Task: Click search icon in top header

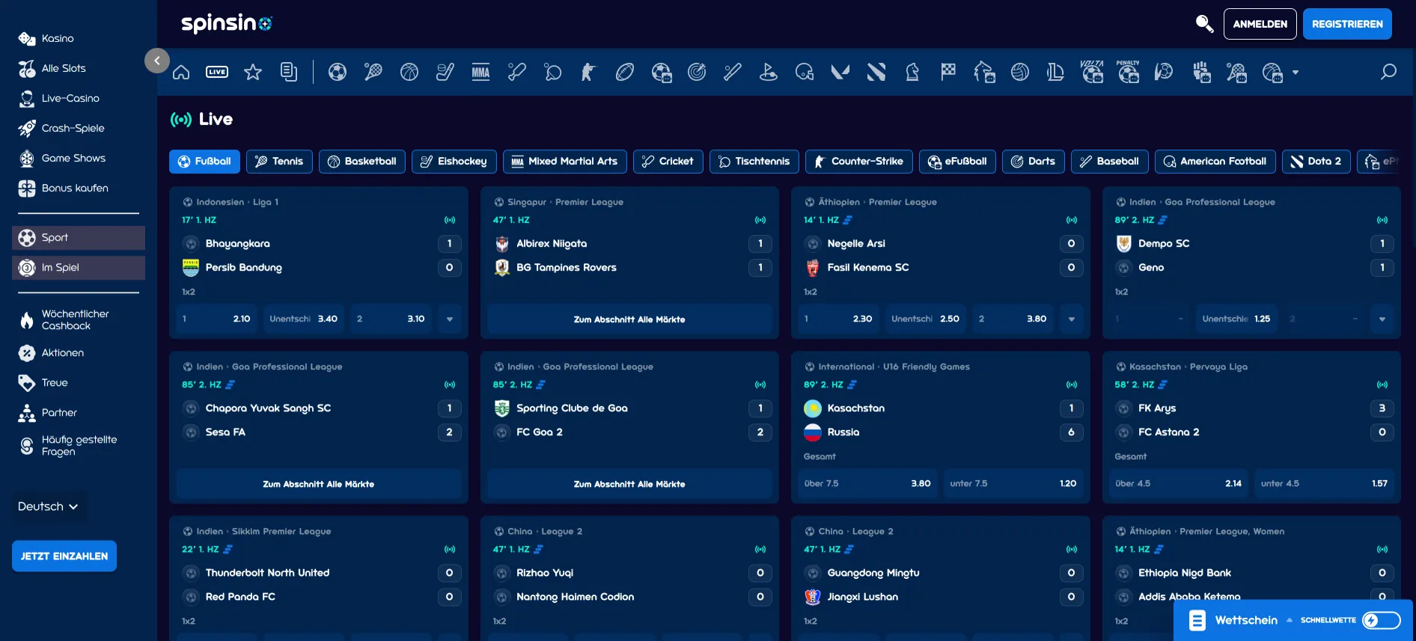Action: [x=1204, y=24]
